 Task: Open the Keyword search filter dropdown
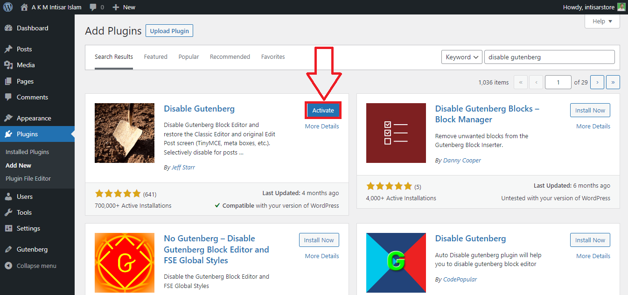(x=461, y=56)
